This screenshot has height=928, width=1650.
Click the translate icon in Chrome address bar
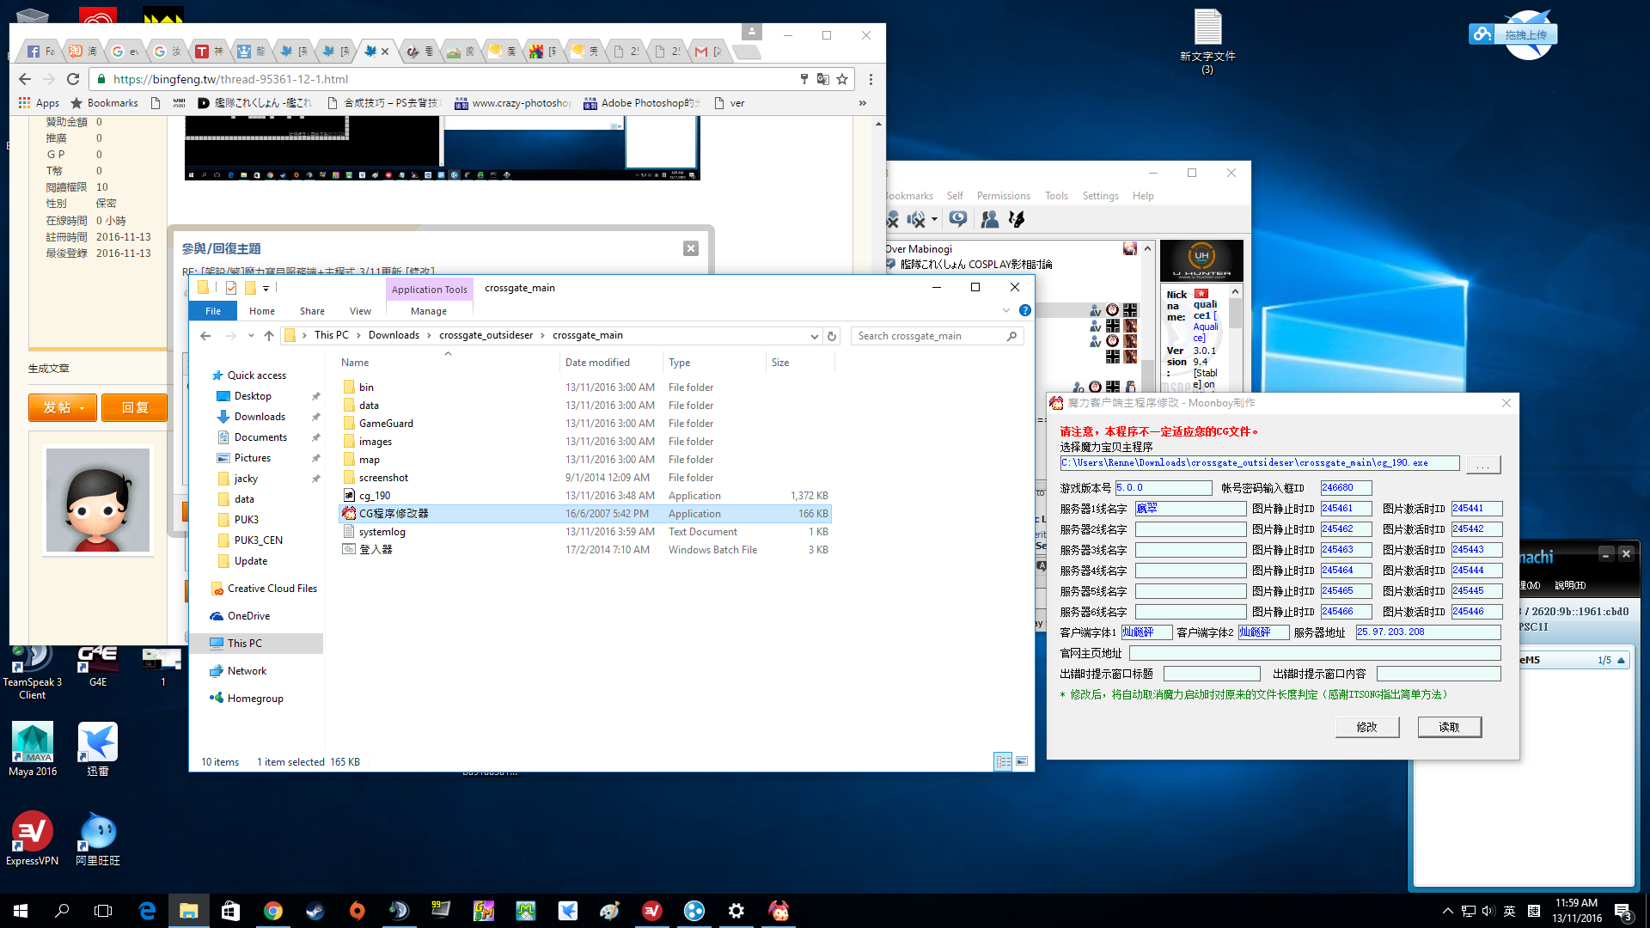click(x=822, y=79)
